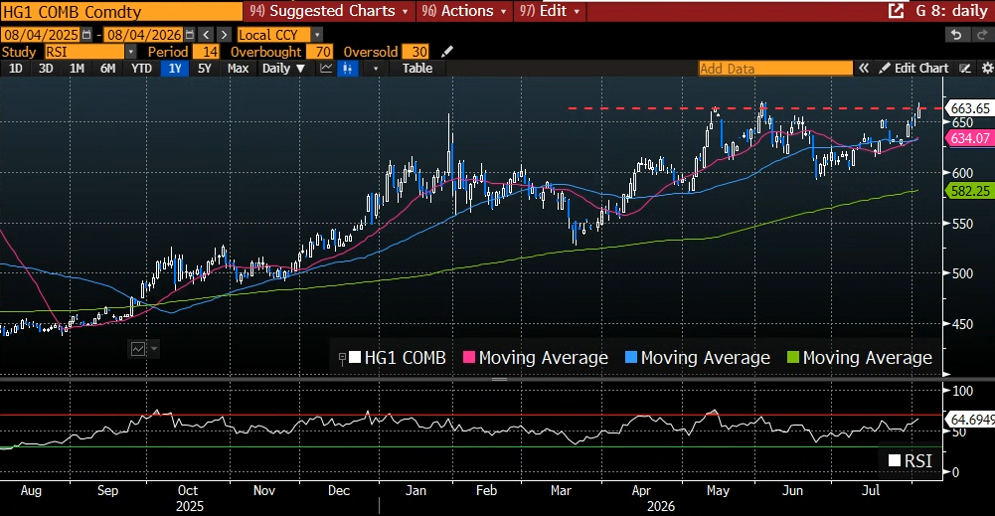Click the blue Moving Average legend swatch
Viewport: 995px width, 516px height.
[x=631, y=357]
